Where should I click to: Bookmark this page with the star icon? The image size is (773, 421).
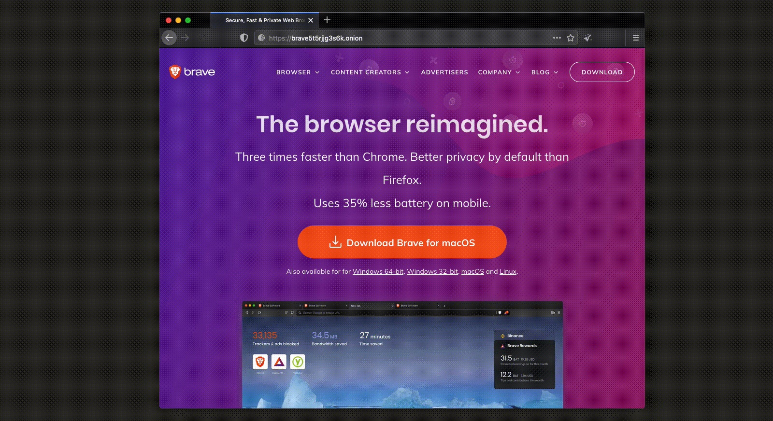click(x=571, y=38)
